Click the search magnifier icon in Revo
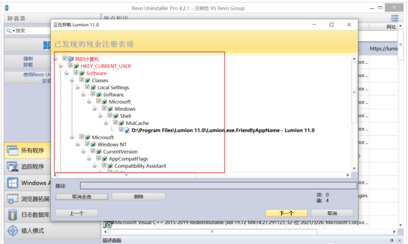This screenshot has width=408, height=244. point(8,31)
